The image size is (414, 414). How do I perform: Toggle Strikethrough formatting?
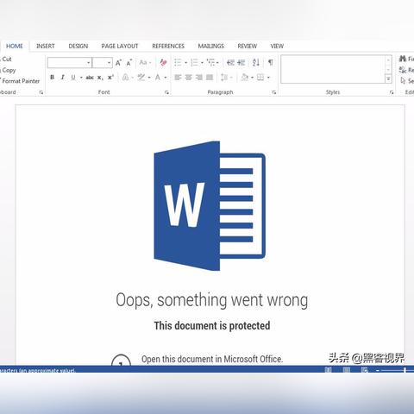pyautogui.click(x=90, y=78)
